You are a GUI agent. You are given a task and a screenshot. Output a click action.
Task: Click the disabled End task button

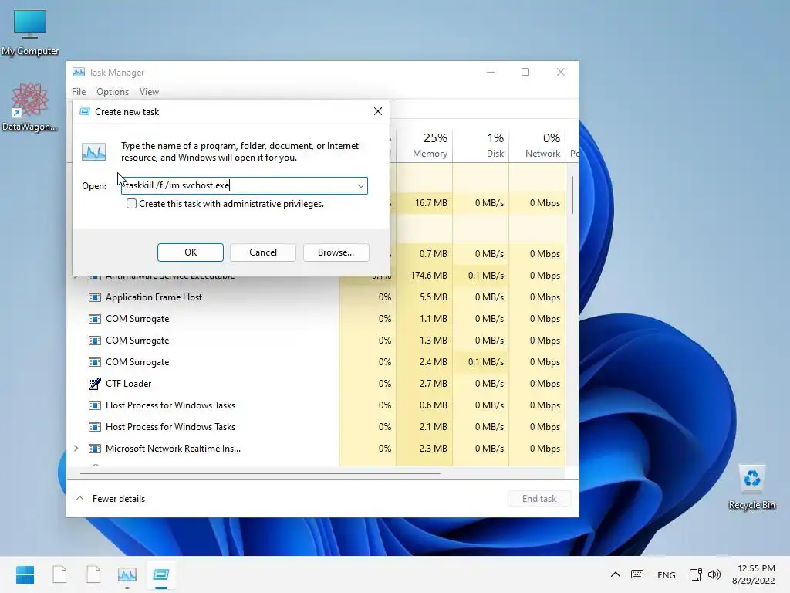[539, 499]
